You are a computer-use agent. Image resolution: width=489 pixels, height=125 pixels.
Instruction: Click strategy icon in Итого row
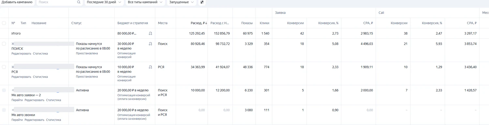tap(150, 33)
